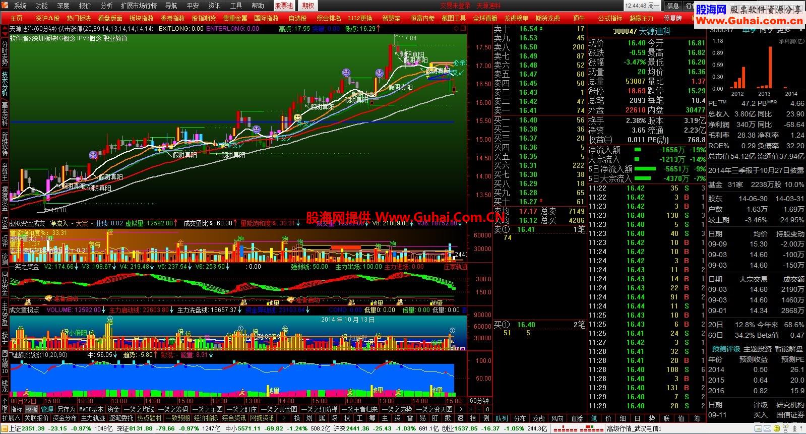Click the + zoom-in button near 60分钟

(471, 409)
